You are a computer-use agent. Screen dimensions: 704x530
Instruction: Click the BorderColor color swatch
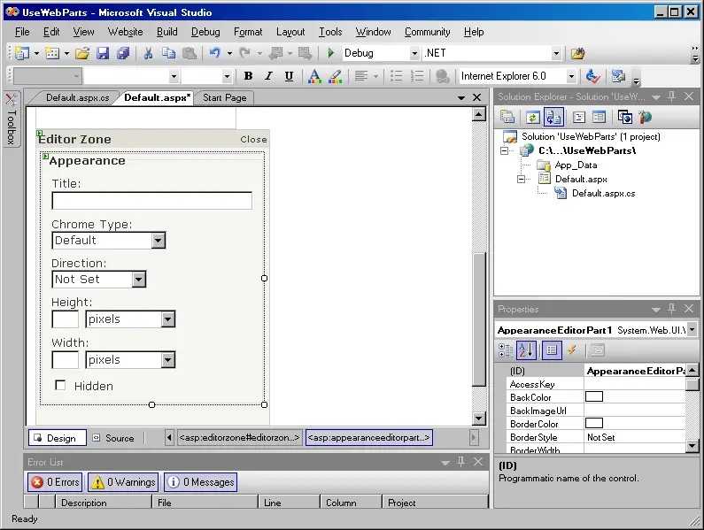point(594,423)
